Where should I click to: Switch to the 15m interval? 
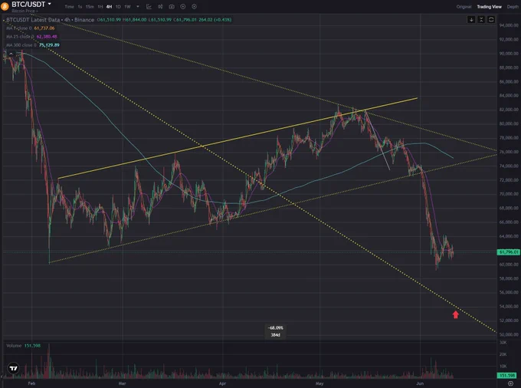click(x=90, y=7)
